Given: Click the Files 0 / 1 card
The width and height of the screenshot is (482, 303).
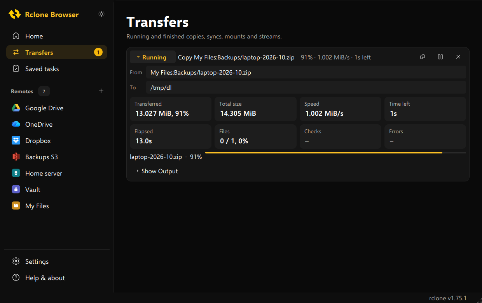Looking at the screenshot, I should 255,136.
